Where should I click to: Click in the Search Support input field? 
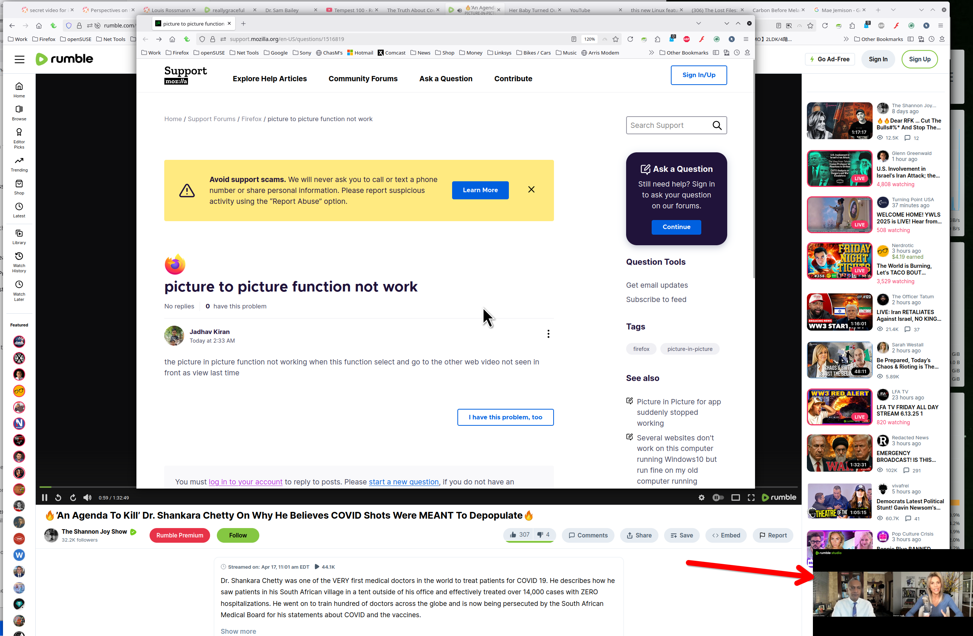pos(669,125)
